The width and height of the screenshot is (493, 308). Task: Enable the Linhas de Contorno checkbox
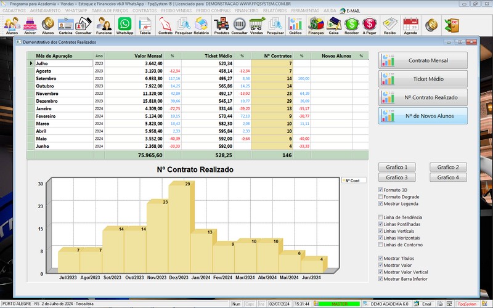380,245
